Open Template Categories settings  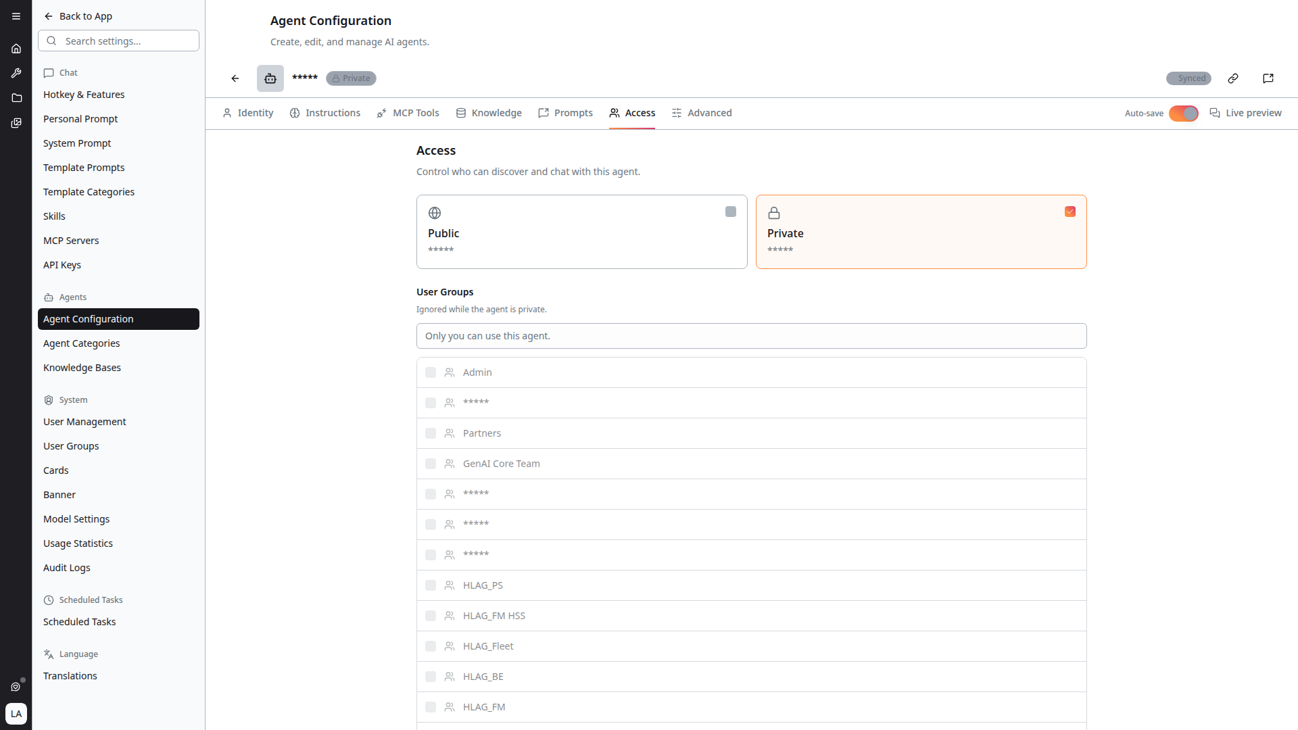pos(118,192)
